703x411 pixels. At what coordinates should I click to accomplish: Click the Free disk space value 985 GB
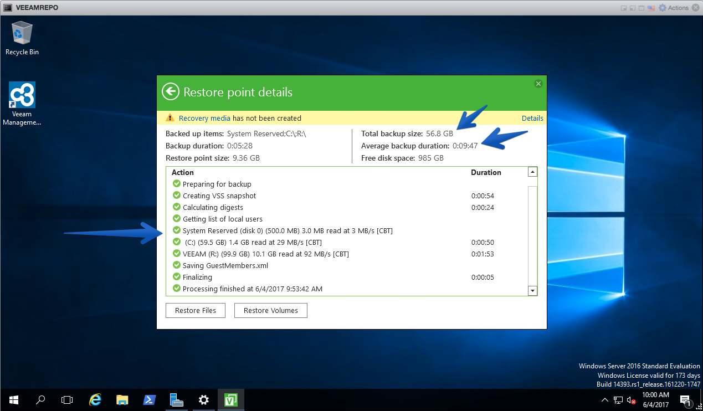430,158
